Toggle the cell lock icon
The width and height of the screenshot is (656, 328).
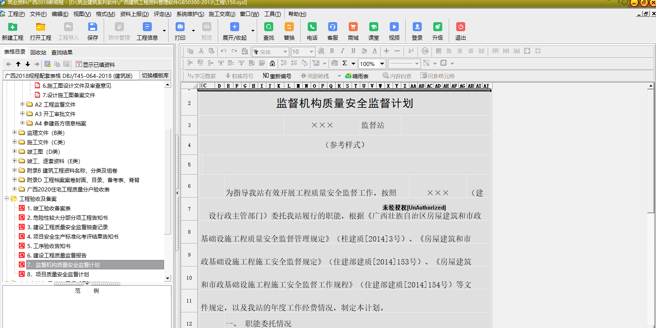coord(272,63)
